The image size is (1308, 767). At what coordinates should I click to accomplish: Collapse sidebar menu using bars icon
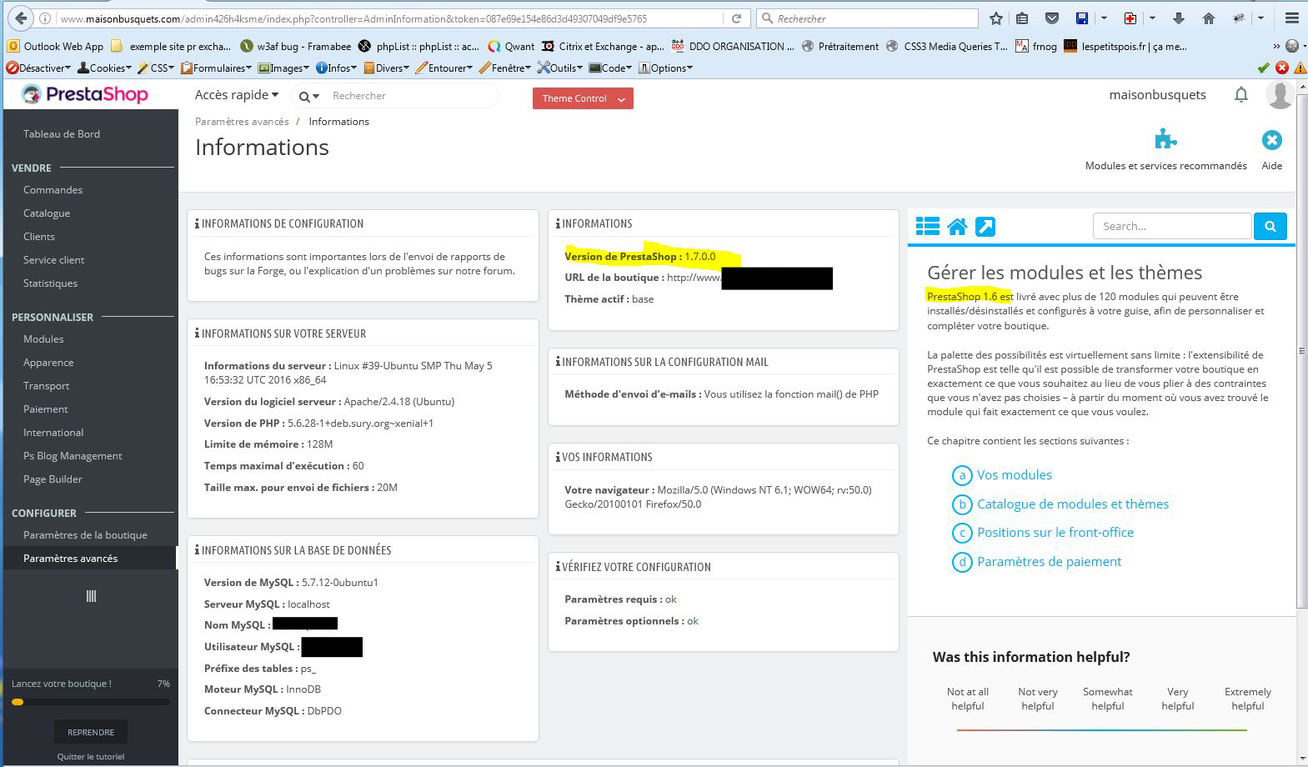click(91, 596)
